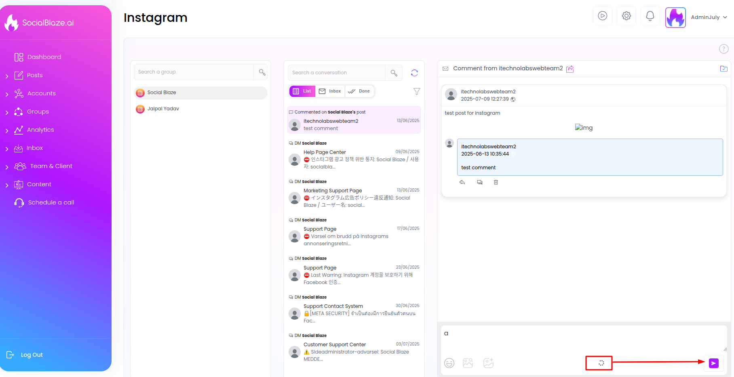
Task: Switch to the Inbox tab in conversations
Action: point(330,91)
